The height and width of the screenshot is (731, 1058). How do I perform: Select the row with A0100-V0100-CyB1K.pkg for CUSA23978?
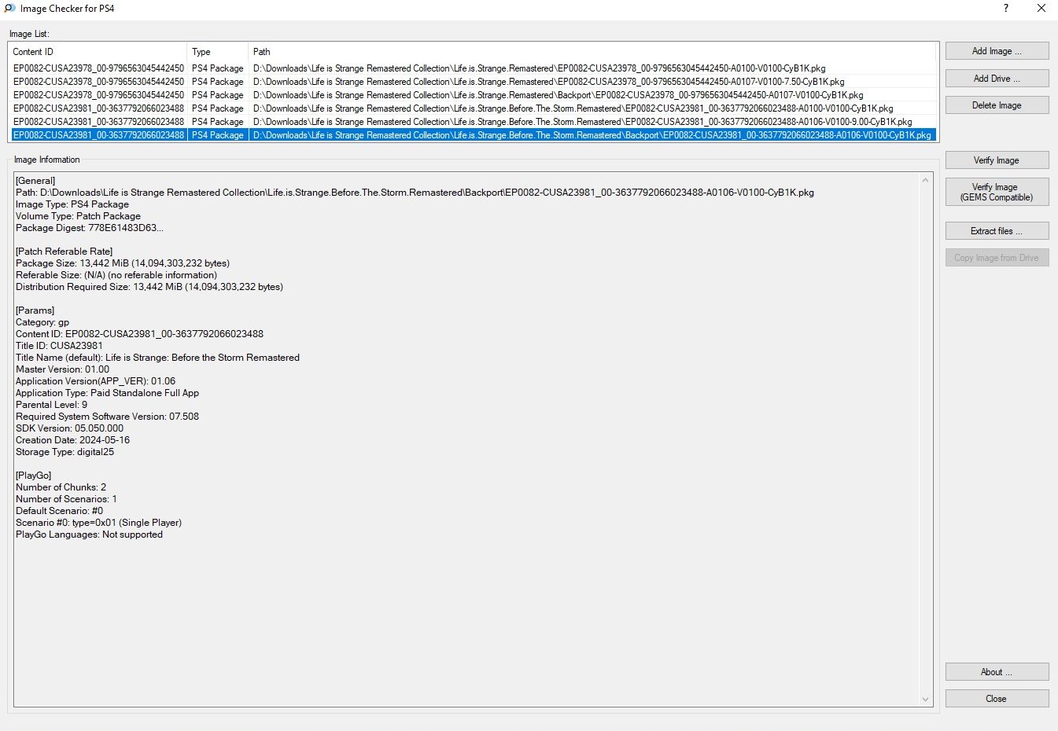(473, 68)
